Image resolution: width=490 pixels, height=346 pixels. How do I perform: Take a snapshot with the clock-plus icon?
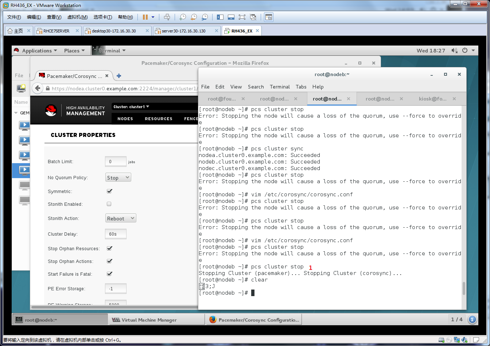tap(182, 17)
